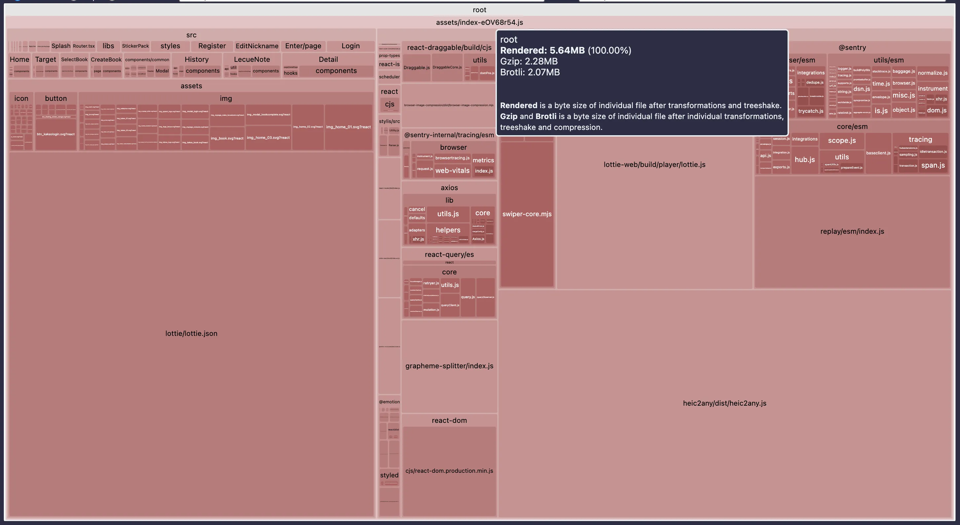Viewport: 960px width, 525px height.
Task: Open the icon folder under assets
Action: (x=21, y=99)
